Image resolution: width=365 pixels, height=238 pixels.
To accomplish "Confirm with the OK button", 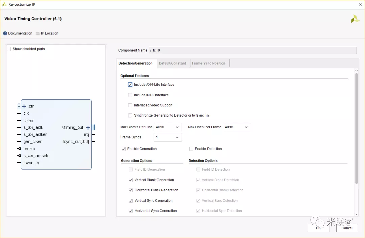I will click(318, 228).
